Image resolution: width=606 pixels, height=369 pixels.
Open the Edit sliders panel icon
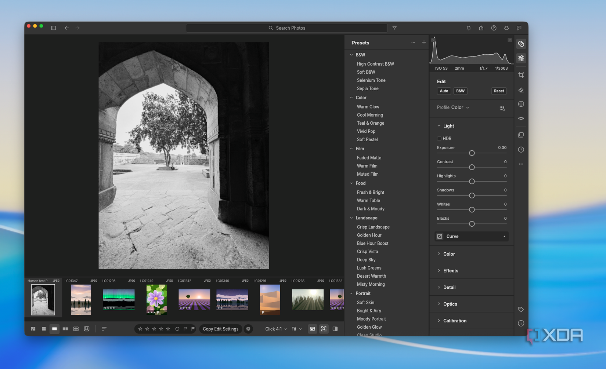pos(521,58)
